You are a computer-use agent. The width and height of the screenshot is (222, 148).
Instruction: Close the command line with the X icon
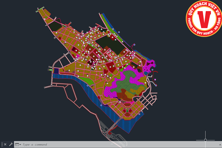click(5, 144)
